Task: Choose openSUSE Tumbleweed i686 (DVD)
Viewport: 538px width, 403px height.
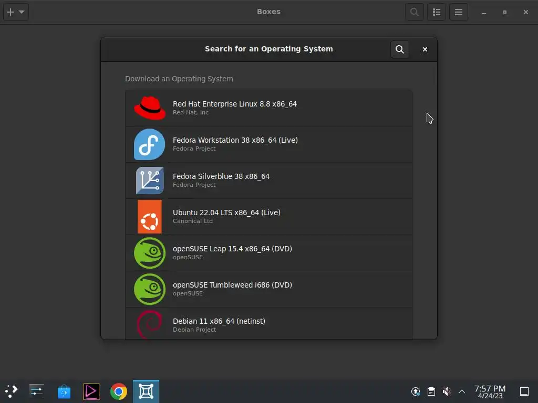Action: pyautogui.click(x=268, y=289)
